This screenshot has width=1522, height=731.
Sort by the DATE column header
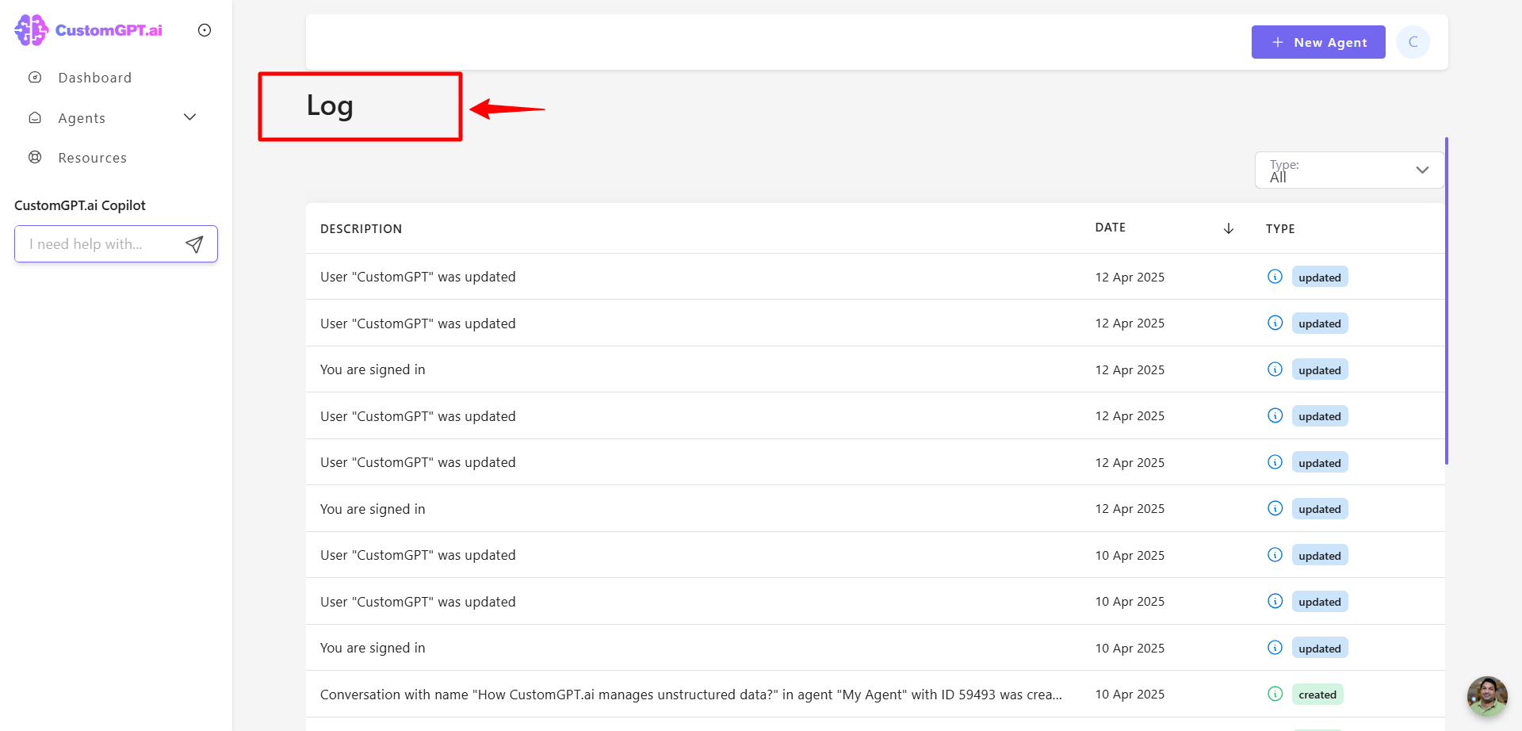pyautogui.click(x=1111, y=228)
